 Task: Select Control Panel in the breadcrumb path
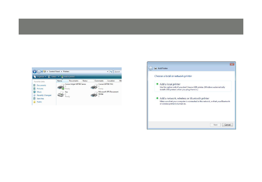click(x=54, y=71)
